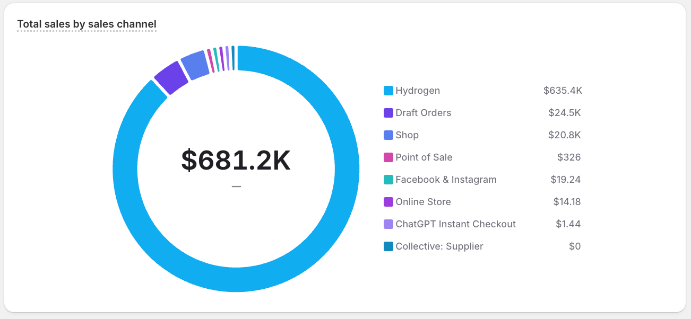Click the $20.8K Shop value
The height and width of the screenshot is (319, 691).
pos(565,135)
